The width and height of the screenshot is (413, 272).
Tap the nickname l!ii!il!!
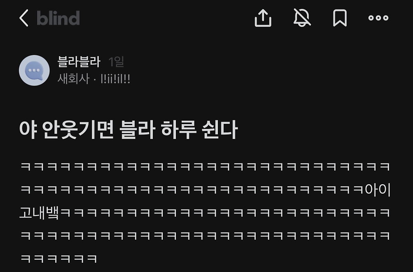115,79
